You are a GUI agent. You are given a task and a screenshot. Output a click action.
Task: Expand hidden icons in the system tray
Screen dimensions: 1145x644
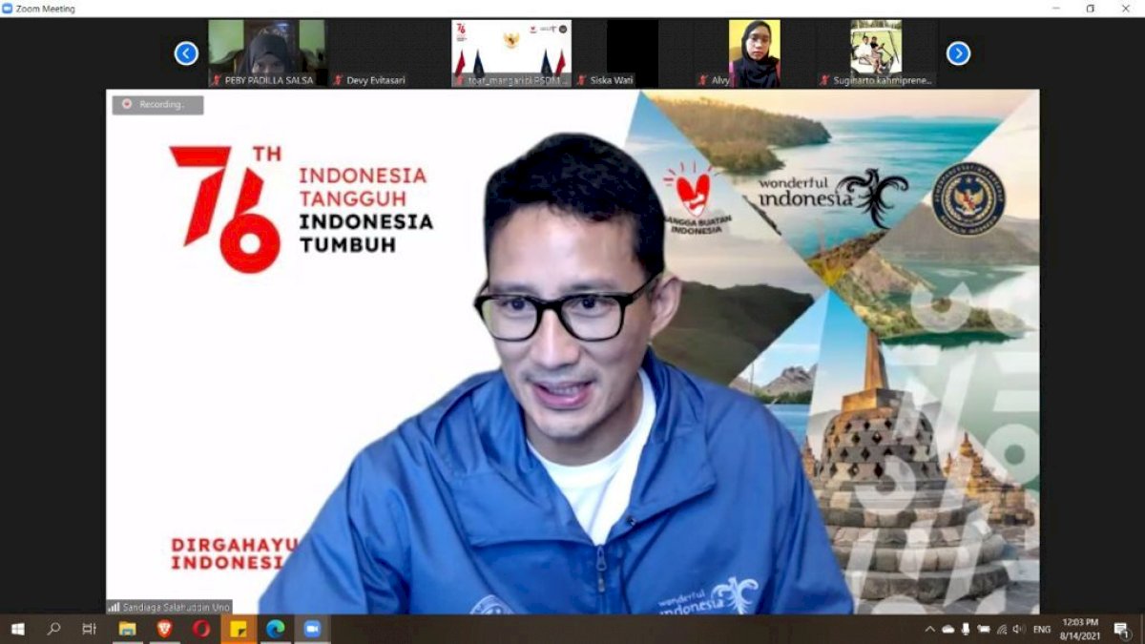pyautogui.click(x=928, y=630)
